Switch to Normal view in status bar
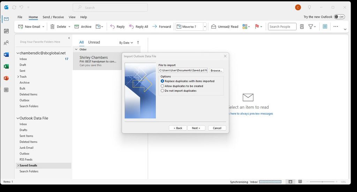The height and width of the screenshot is (192, 357). (290, 182)
